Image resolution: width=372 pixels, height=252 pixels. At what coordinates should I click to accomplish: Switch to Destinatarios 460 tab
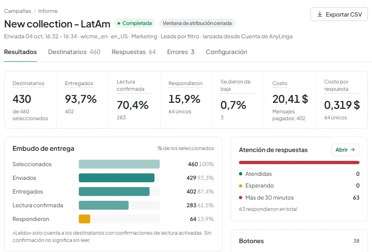coord(74,52)
